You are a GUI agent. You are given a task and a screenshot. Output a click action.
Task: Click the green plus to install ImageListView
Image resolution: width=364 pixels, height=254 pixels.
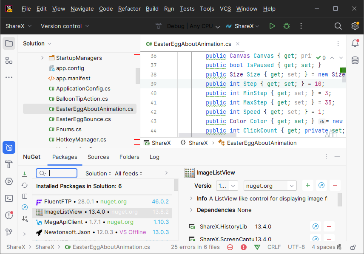pos(307,186)
